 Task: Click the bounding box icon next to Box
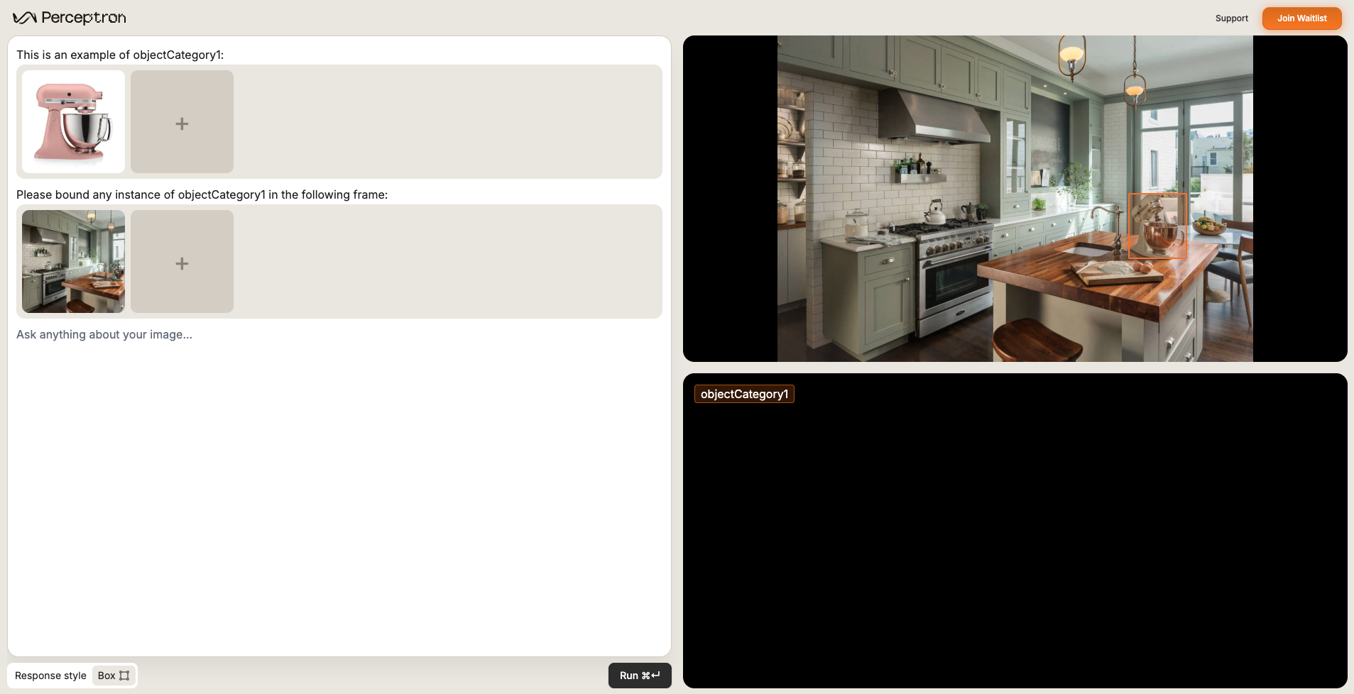tap(125, 676)
